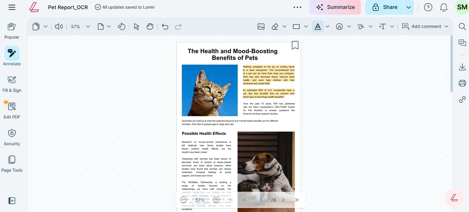Select the Hand panning tool
469x212 pixels.
coord(150,26)
